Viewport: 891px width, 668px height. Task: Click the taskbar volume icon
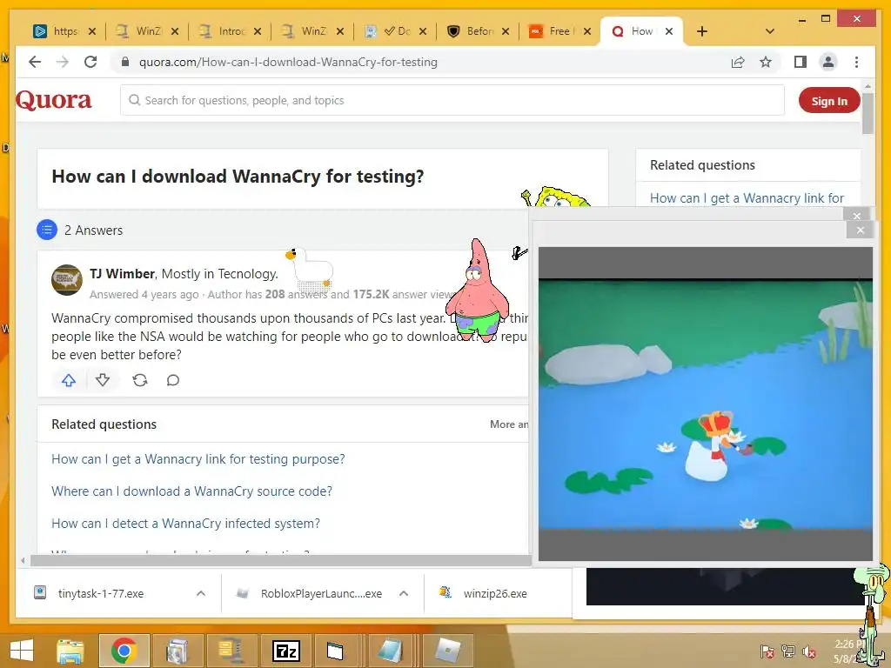tap(809, 652)
